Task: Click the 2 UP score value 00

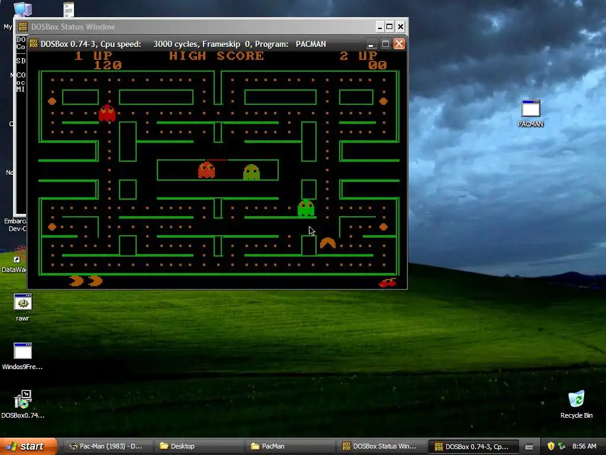Action: click(378, 65)
